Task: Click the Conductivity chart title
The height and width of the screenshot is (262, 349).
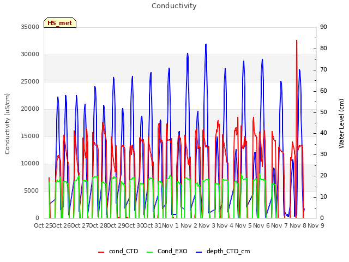Action: [x=174, y=6]
